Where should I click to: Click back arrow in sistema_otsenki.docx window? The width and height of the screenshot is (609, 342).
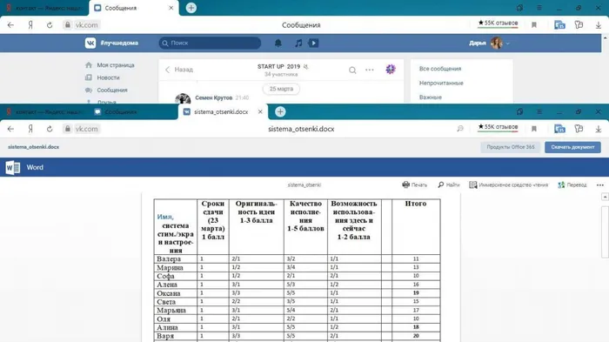click(x=10, y=129)
